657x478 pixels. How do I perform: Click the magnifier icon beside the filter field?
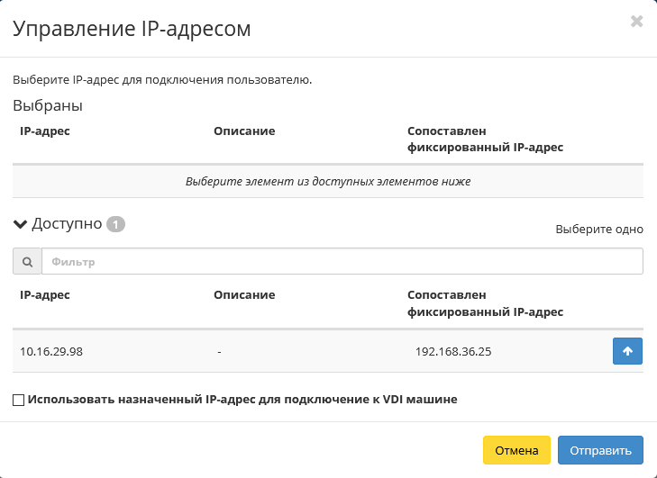pyautogui.click(x=27, y=262)
